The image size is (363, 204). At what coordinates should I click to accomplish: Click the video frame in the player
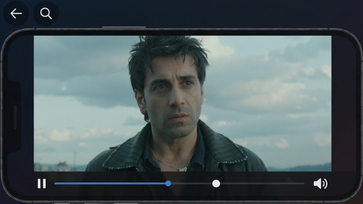click(183, 103)
